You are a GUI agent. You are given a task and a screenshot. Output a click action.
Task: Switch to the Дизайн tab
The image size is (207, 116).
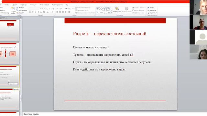[x=15, y=5]
